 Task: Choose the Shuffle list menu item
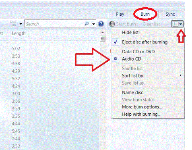[x=148, y=69]
